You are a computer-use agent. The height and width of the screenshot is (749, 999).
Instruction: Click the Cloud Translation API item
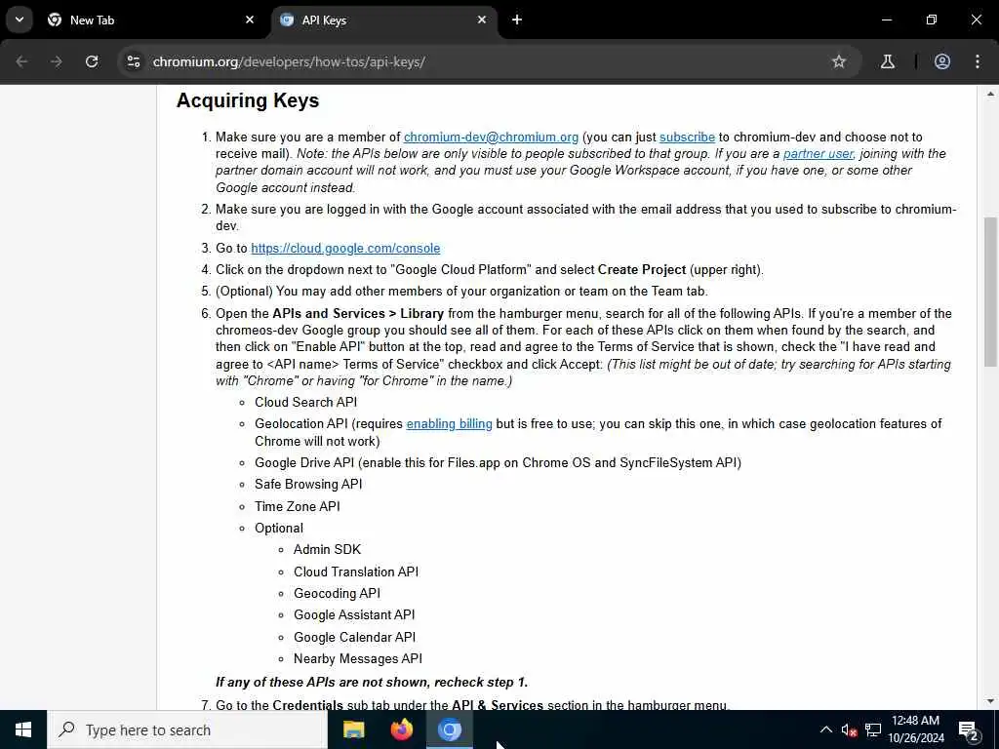[x=356, y=572]
